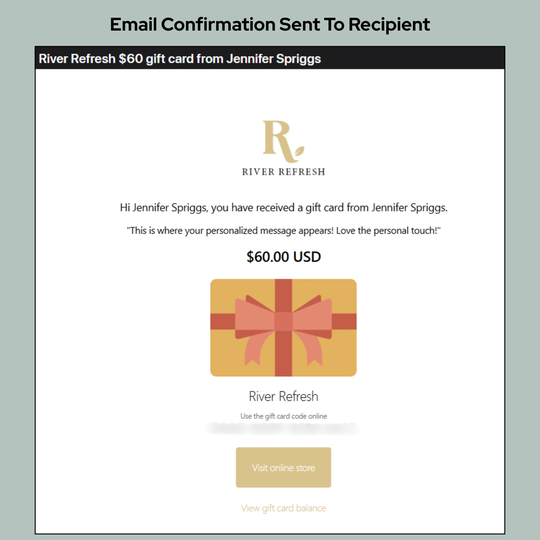This screenshot has width=540, height=540.
Task: Click the Visit online store button
Action: [283, 467]
